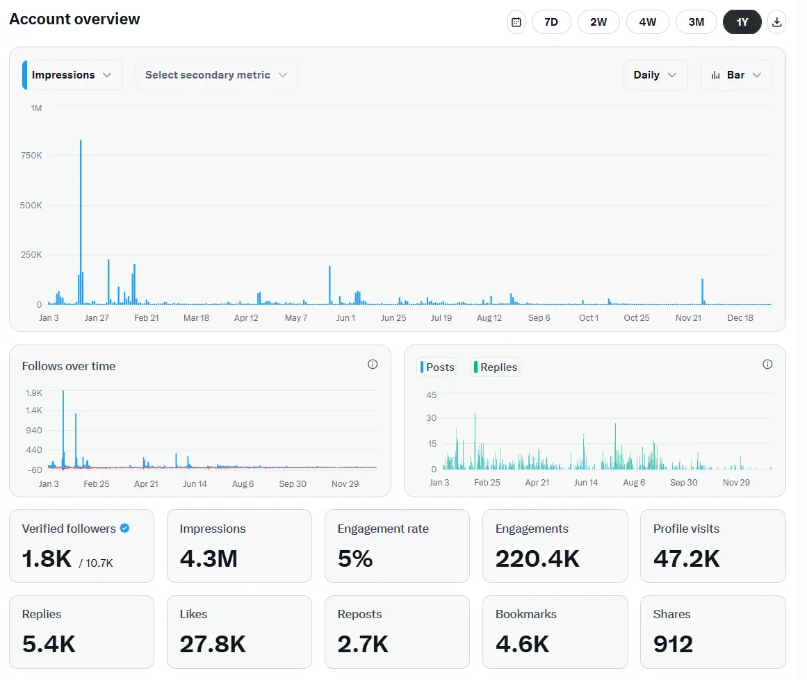
Task: Click the Nov 21 impressions spike bar
Action: pos(703,292)
